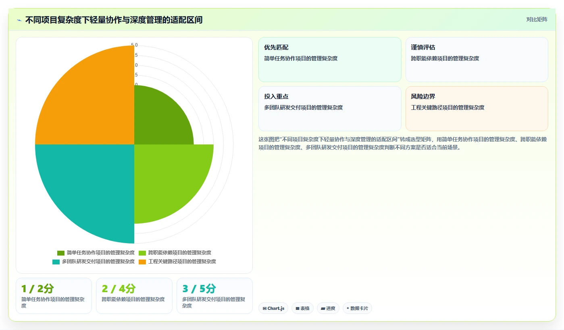Click legend label 多团队研发交付项目的管理复杂度
This screenshot has width=564, height=330.
click(98, 262)
